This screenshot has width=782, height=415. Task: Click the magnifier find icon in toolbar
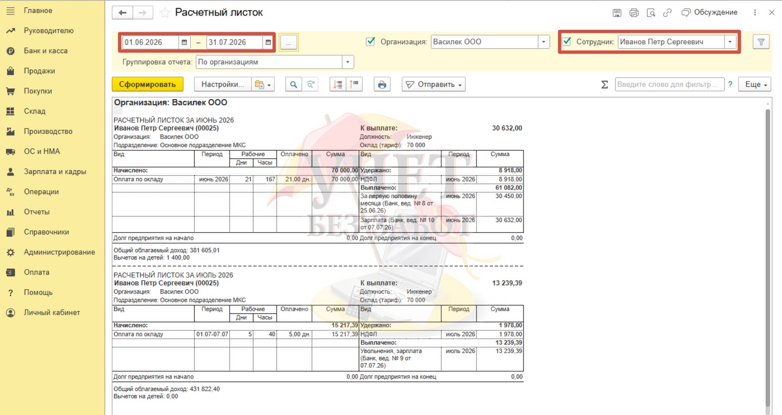tap(294, 84)
